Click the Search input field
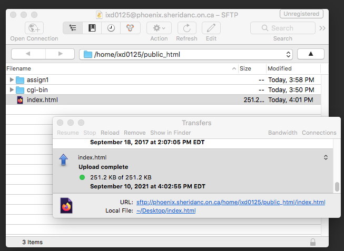Image resolution: width=344 pixels, height=251 pixels. (282, 28)
